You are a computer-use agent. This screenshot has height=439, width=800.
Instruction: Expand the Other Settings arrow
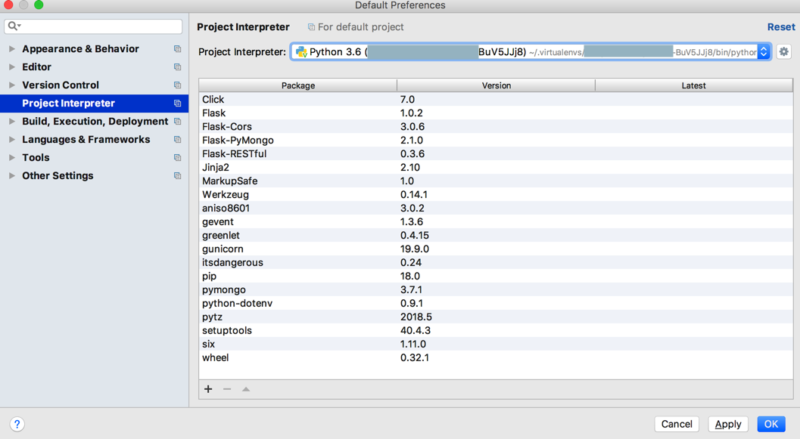point(12,176)
